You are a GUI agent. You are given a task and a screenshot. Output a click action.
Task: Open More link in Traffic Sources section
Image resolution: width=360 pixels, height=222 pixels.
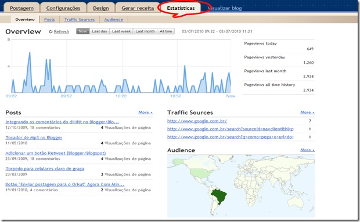pos(307,112)
